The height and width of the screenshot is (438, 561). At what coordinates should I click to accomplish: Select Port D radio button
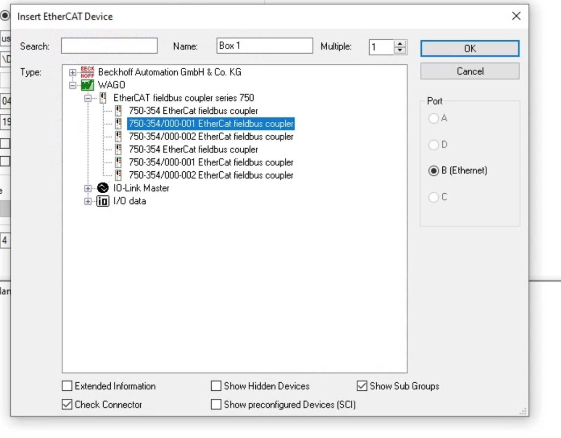coord(434,145)
